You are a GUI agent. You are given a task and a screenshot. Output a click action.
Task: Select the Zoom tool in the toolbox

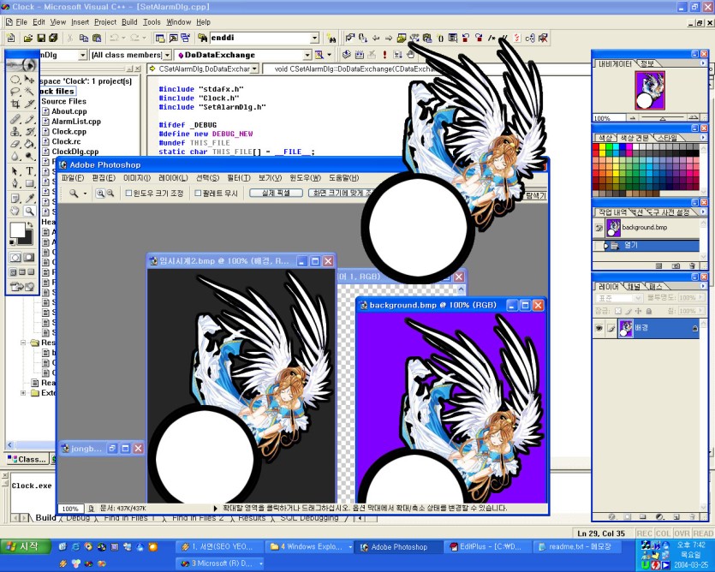(30, 211)
